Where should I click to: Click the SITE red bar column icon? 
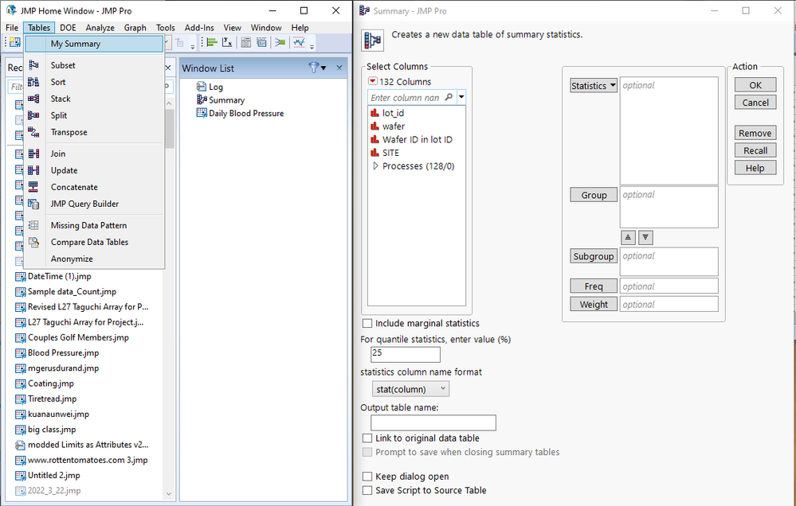[374, 152]
